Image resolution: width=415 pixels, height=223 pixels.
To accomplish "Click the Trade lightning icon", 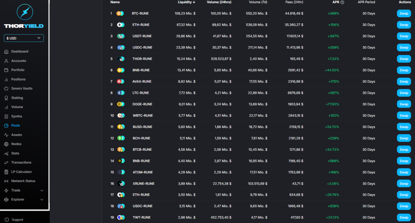I will click(x=6, y=190).
